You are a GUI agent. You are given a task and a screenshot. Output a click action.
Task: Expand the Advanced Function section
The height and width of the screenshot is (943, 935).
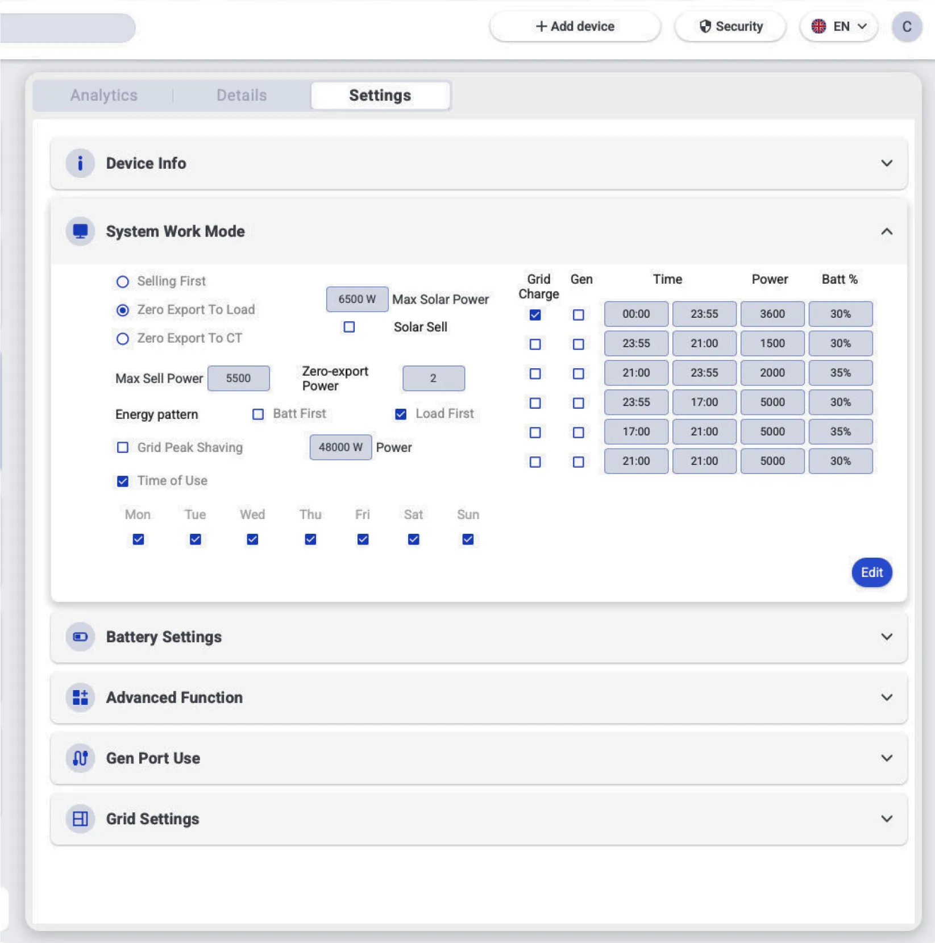click(x=886, y=697)
